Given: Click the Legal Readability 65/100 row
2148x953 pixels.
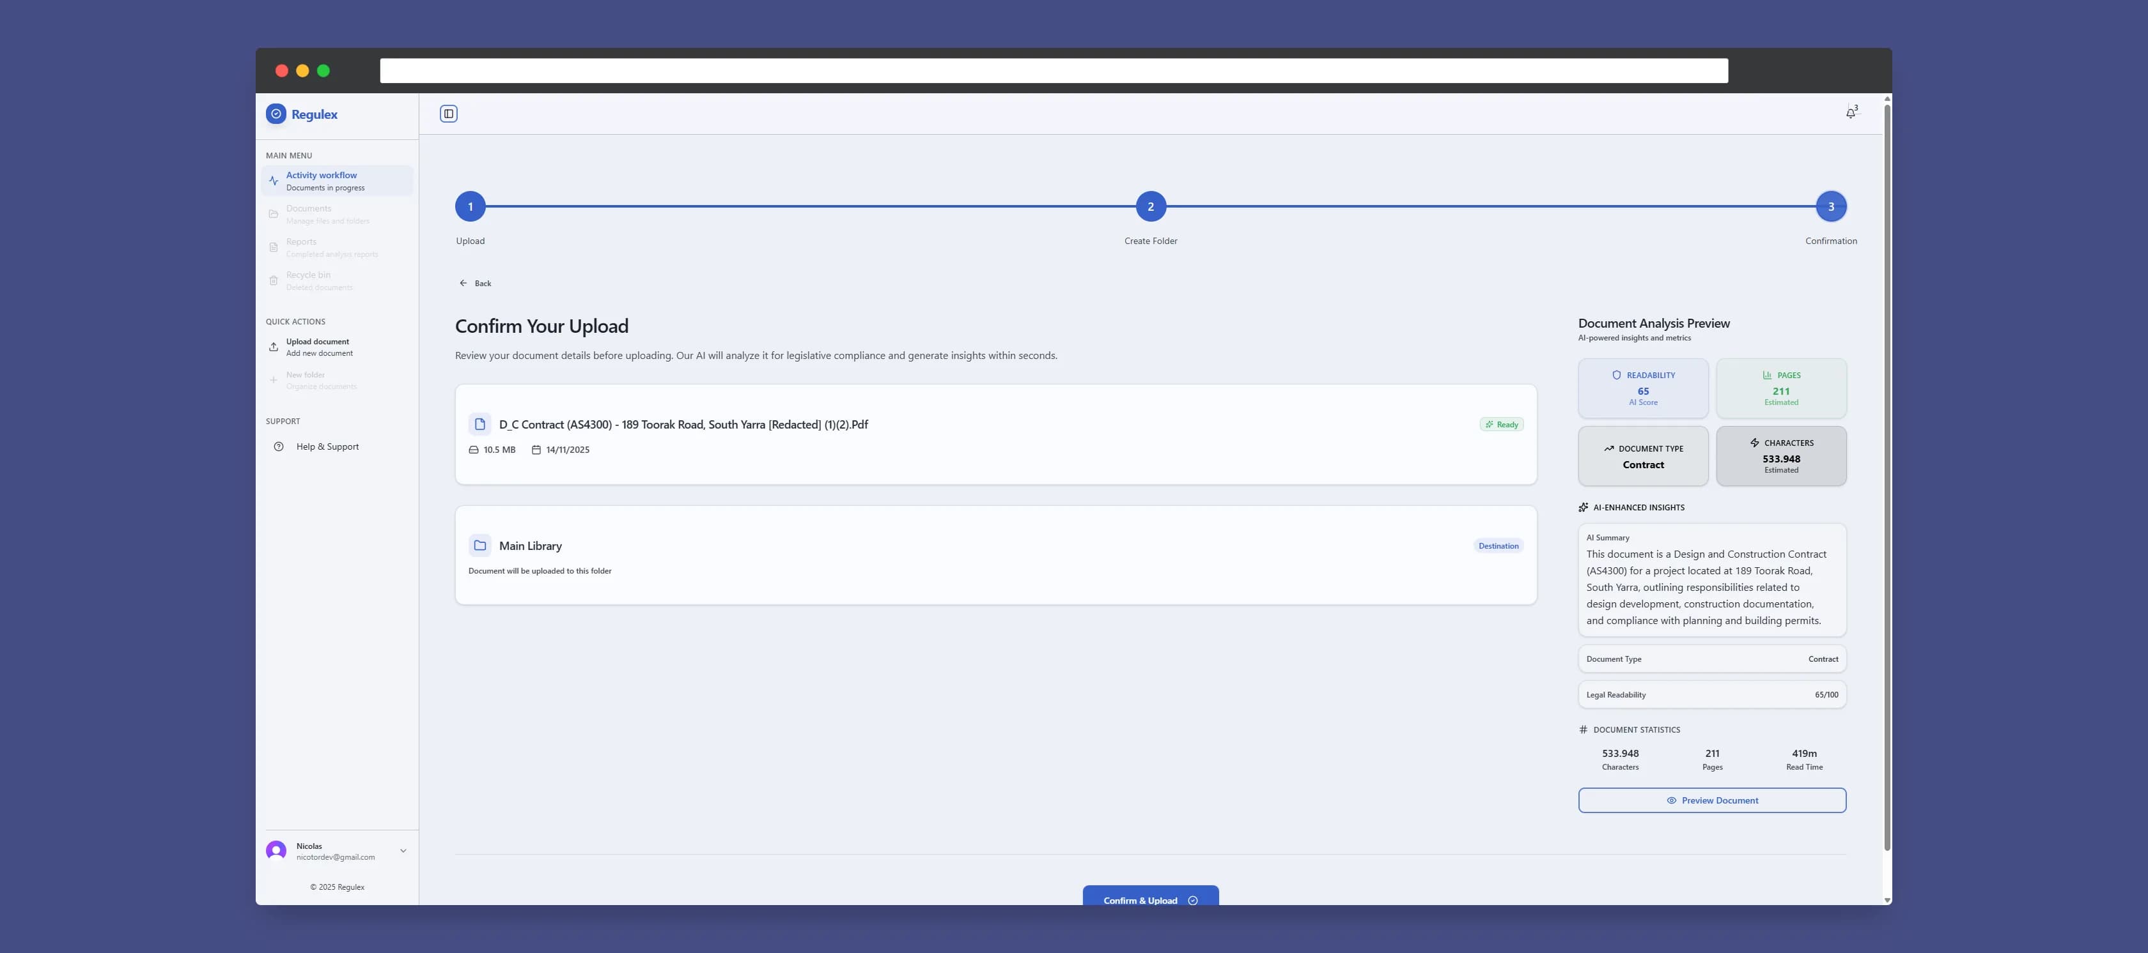Looking at the screenshot, I should 1712,695.
